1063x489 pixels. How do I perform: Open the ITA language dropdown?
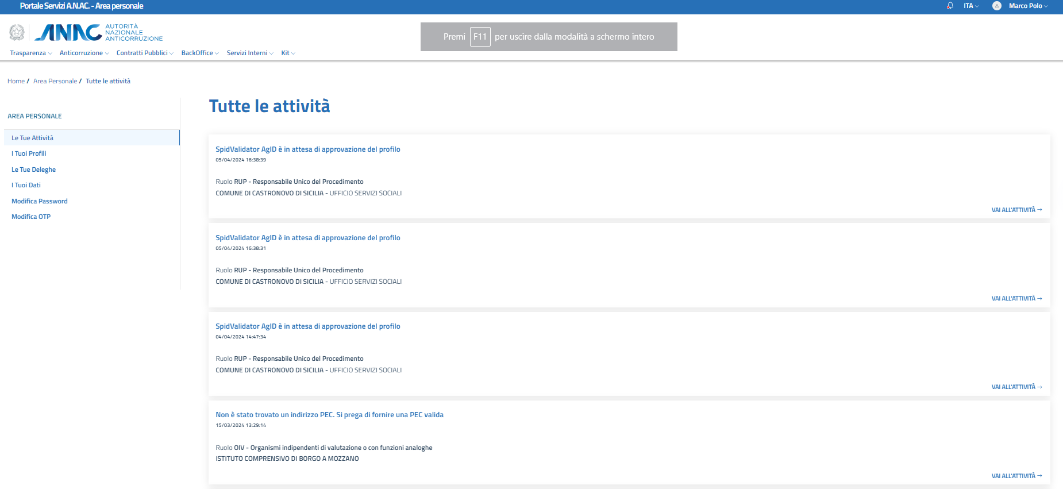[971, 6]
